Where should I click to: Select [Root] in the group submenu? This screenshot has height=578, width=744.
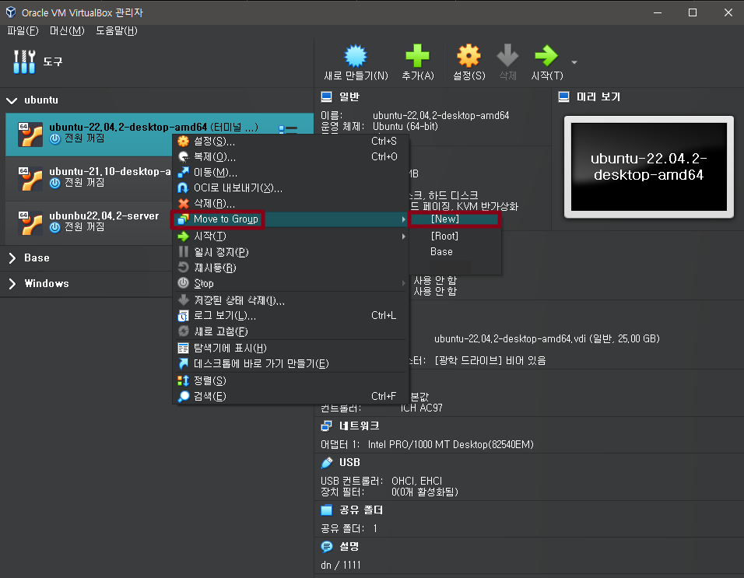[x=454, y=236]
